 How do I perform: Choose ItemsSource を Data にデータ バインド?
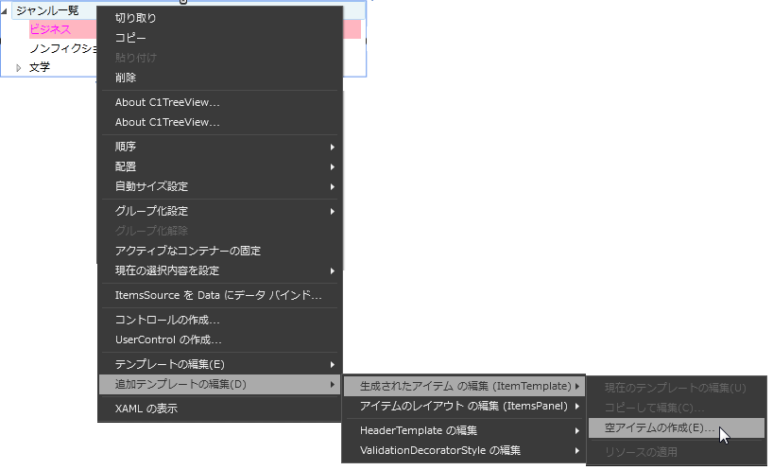click(218, 295)
